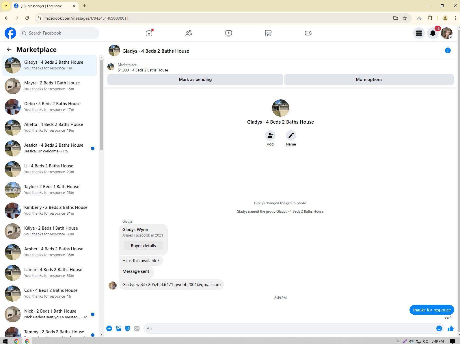Viewport: 460px width, 344px height.
Task: Click the message text field Aa
Action: click(x=289, y=328)
